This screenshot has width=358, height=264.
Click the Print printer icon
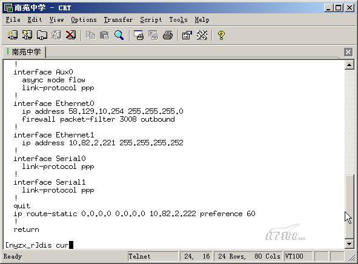(x=168, y=35)
